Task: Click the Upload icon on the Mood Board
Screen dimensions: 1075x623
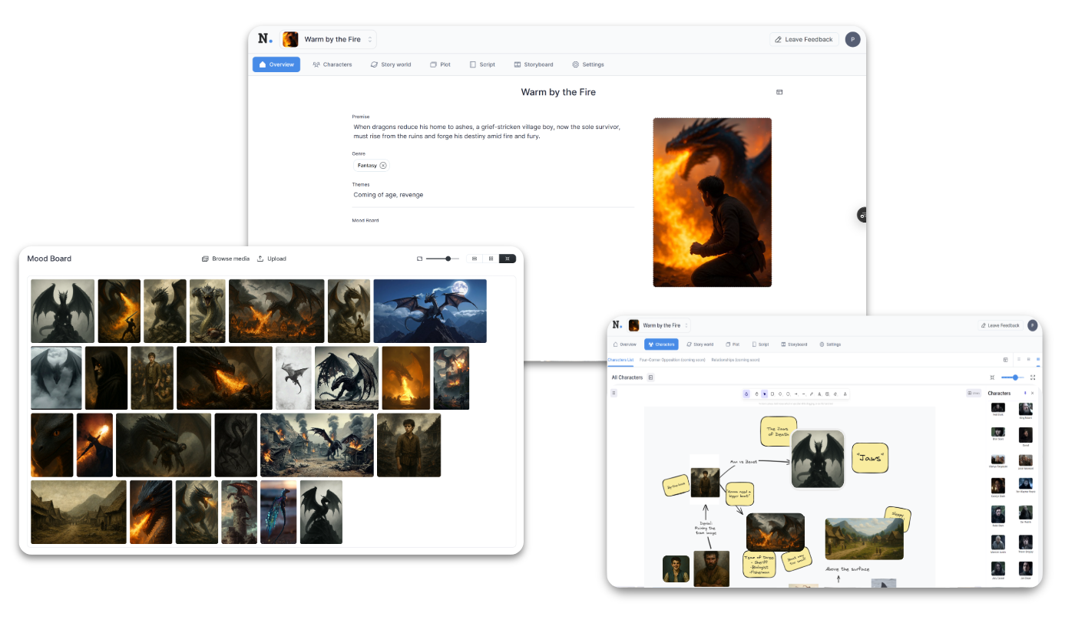Action: coord(260,259)
